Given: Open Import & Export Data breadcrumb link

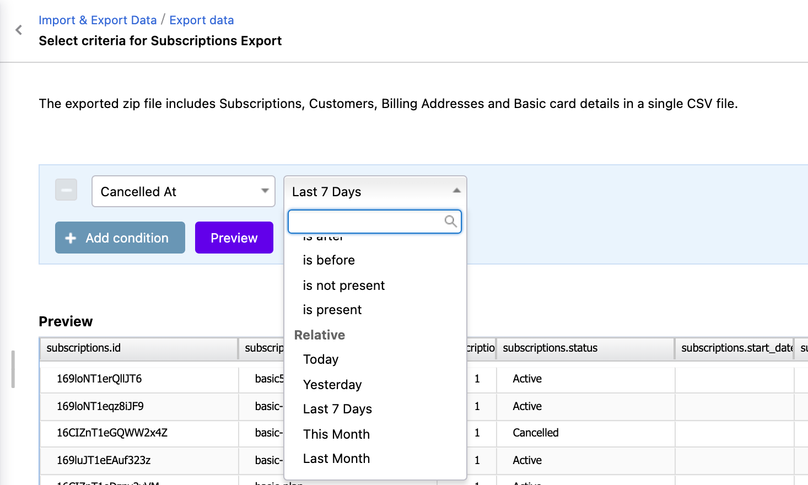Looking at the screenshot, I should [x=98, y=20].
